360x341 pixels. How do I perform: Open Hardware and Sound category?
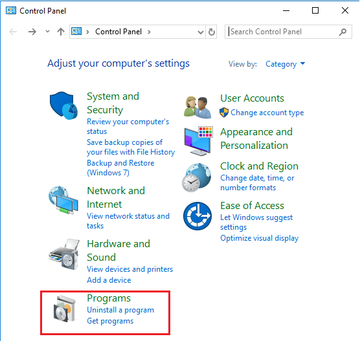tap(118, 250)
